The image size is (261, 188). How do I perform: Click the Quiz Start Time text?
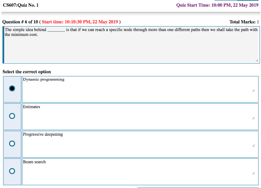pyautogui.click(x=217, y=5)
